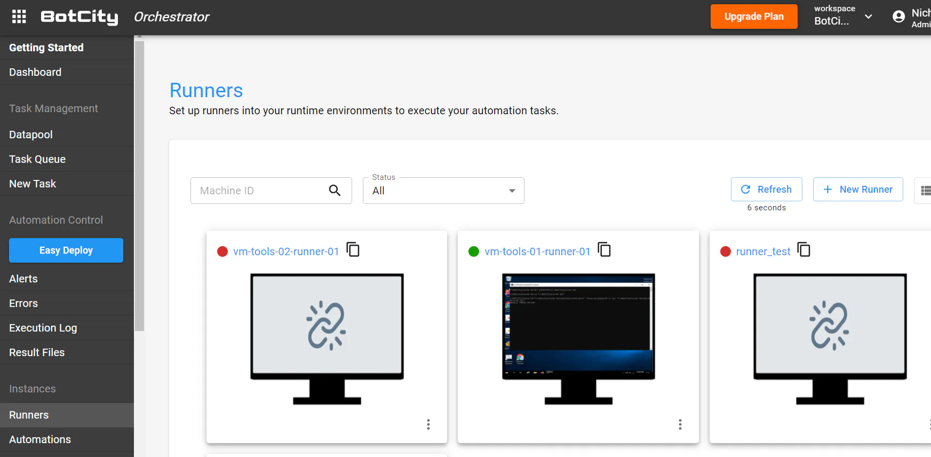Screen dimensions: 931x457
Task: Open options menu for vm-tools-02-runner-01 card
Action: click(x=428, y=424)
